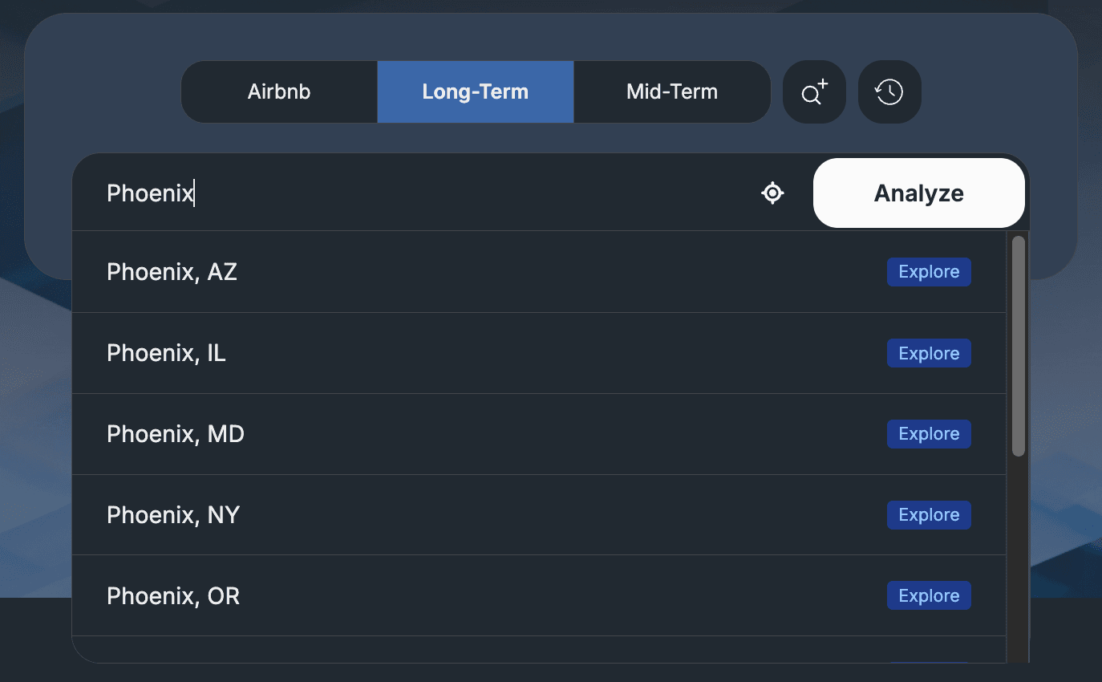Switch to the Airbnb tab
The width and height of the screenshot is (1102, 682).
pos(278,91)
